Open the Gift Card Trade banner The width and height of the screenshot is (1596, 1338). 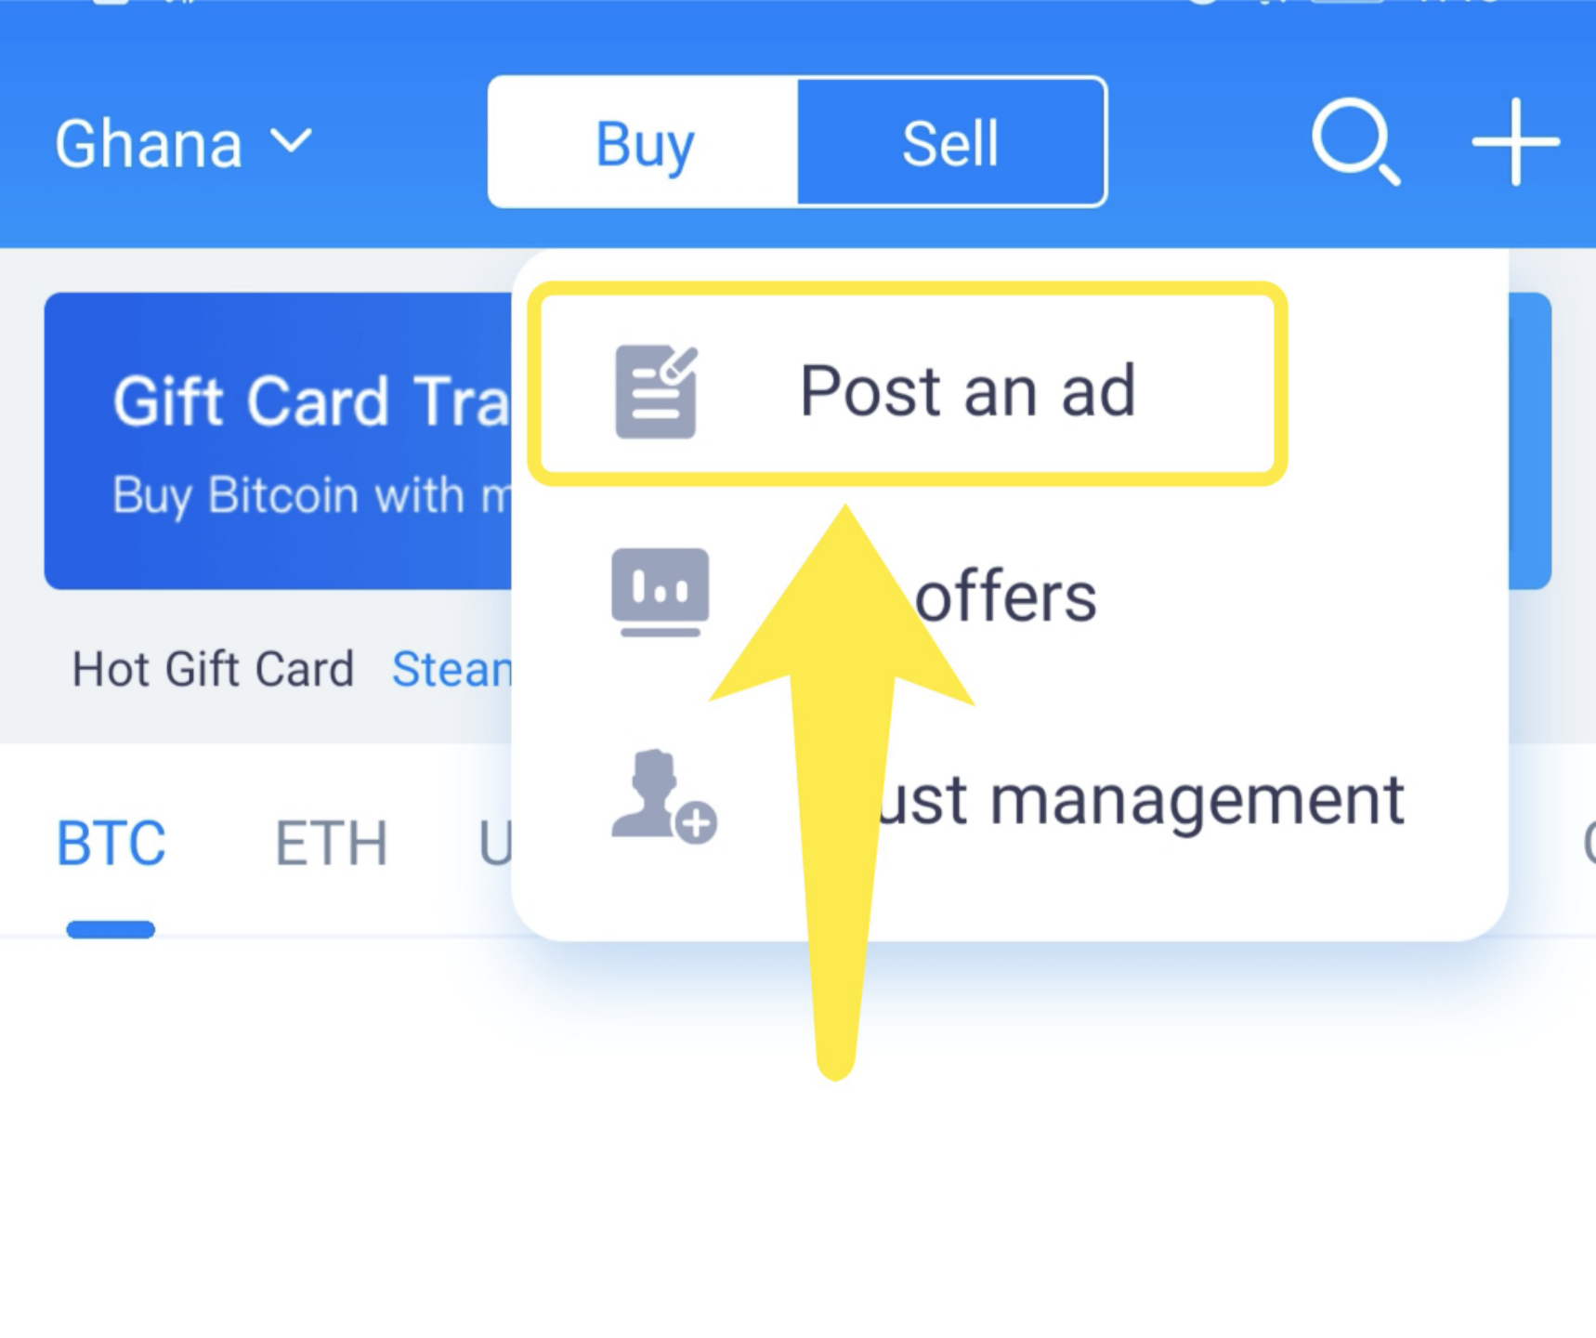pyautogui.click(x=278, y=440)
